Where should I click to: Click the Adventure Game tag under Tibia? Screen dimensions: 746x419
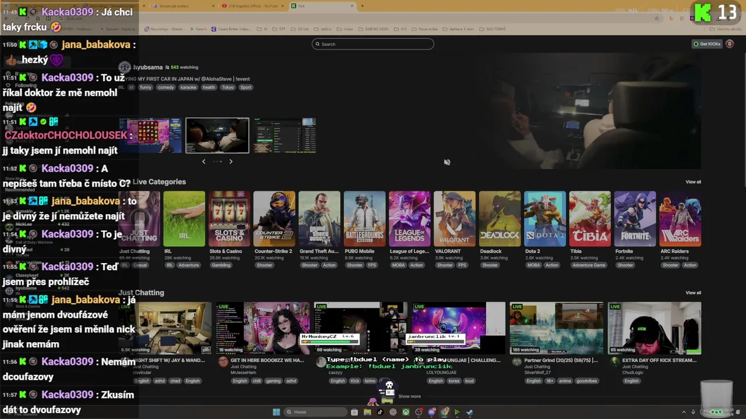[589, 265]
